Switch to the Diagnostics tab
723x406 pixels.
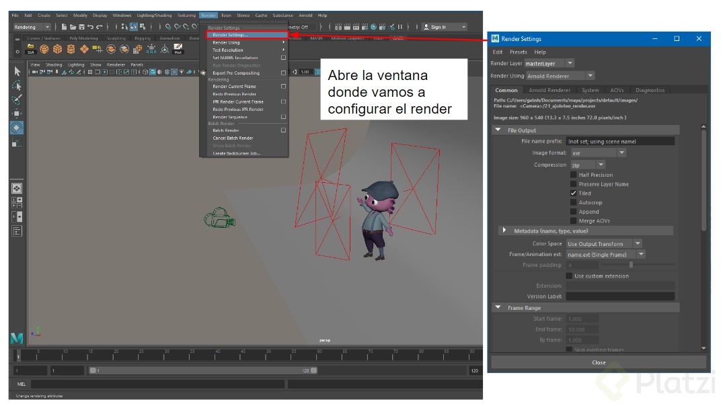pos(650,90)
